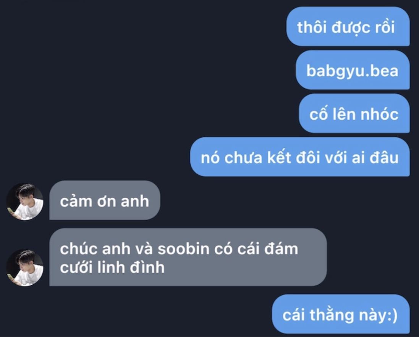This screenshot has height=337, width=419.
Task: Select "nó chưa kết đôi với ai đâu" bubble
Action: tap(300, 157)
